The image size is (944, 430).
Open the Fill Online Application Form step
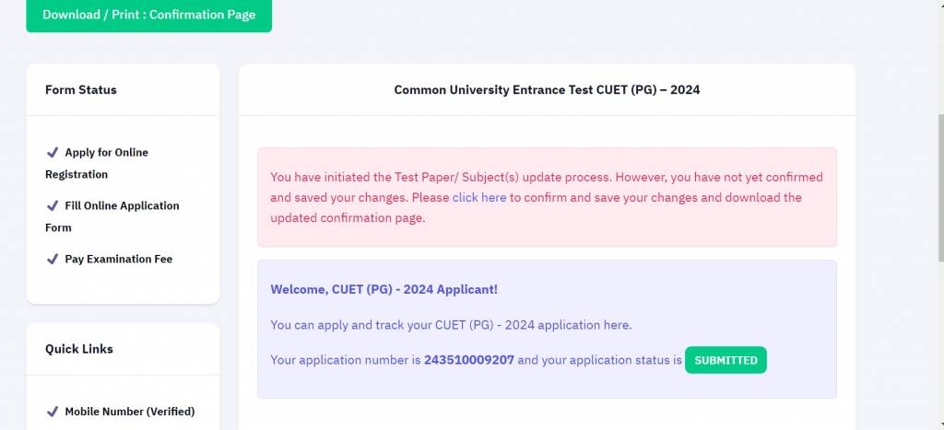tap(122, 205)
